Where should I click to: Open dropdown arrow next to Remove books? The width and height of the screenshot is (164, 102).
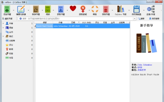[x=112, y=10]
